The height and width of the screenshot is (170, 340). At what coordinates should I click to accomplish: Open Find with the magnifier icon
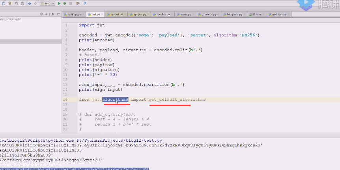pyautogui.click(x=17, y=4)
